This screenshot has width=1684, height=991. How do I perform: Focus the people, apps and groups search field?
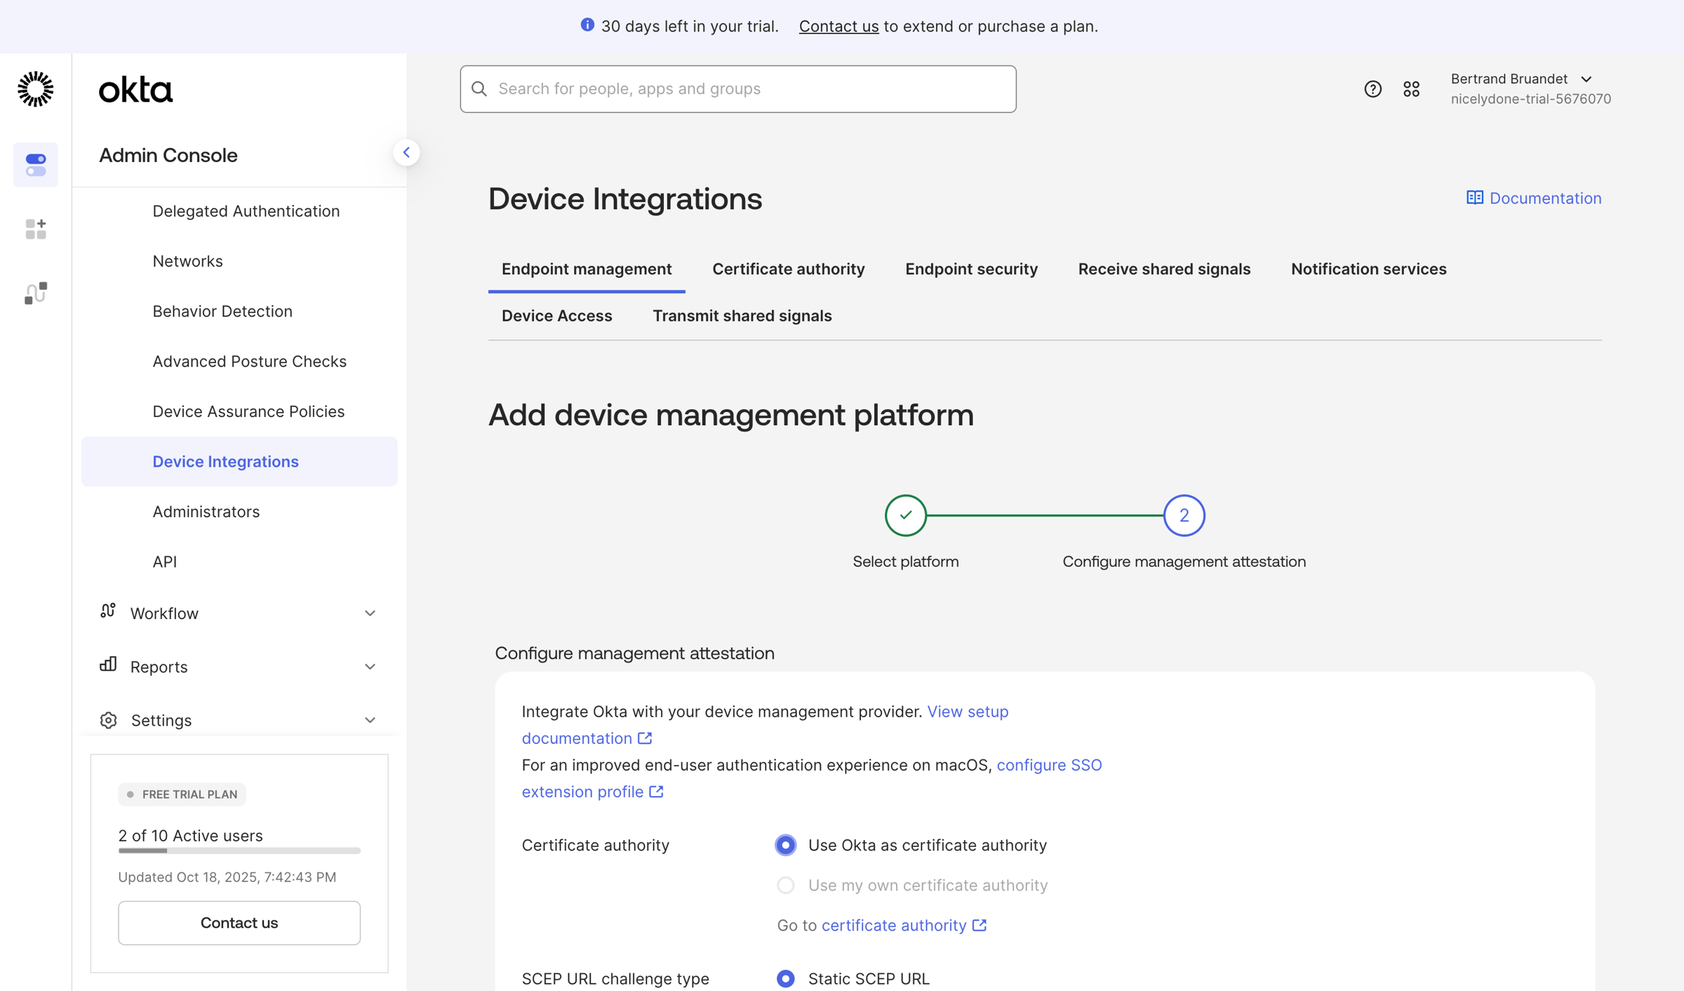(737, 89)
